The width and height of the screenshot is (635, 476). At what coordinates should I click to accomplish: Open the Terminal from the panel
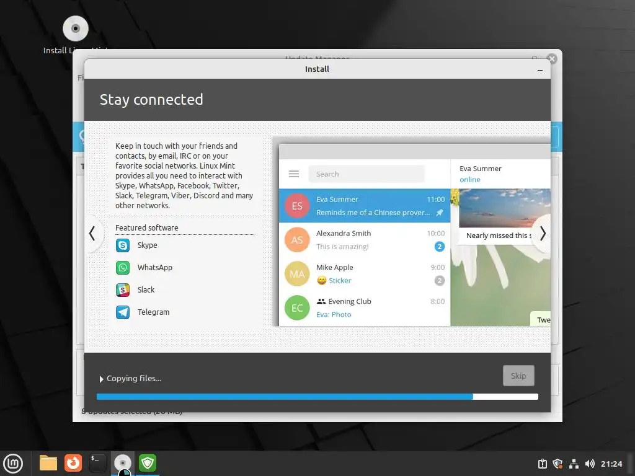[x=98, y=463]
